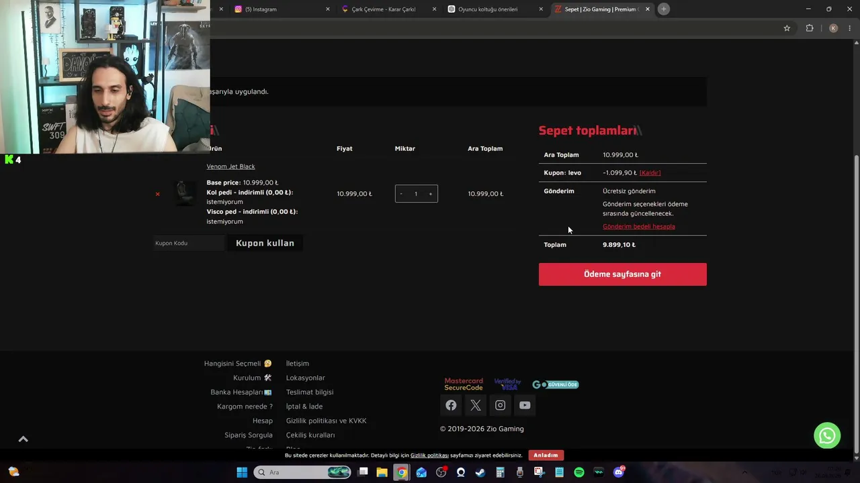Close the Oyuncu koltuğu önerileri tab
The width and height of the screenshot is (860, 483).
541,9
